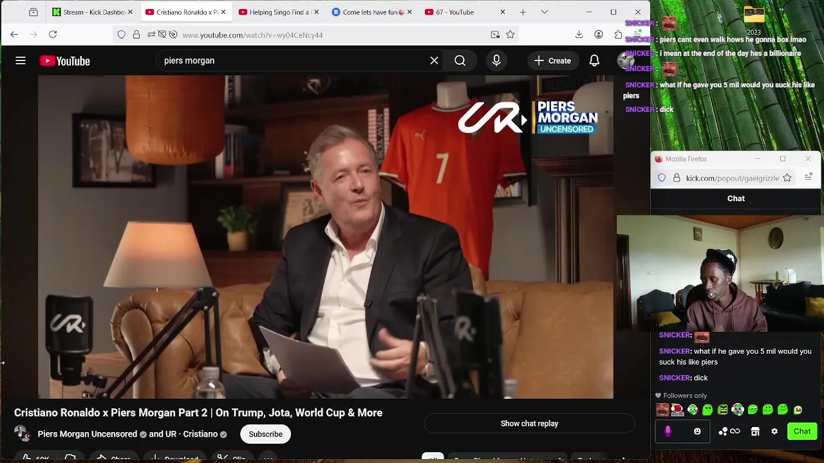
Task: Run search with the magnifier button
Action: pos(460,60)
